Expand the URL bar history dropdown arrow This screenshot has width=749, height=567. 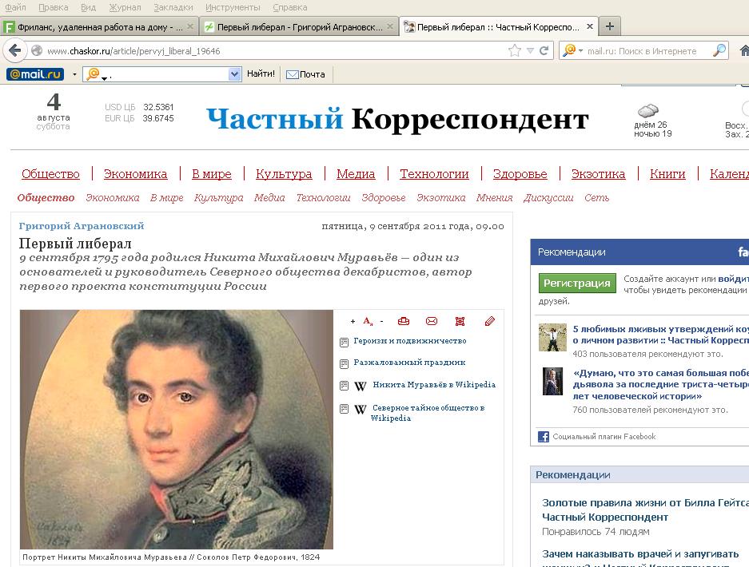pyautogui.click(x=530, y=50)
